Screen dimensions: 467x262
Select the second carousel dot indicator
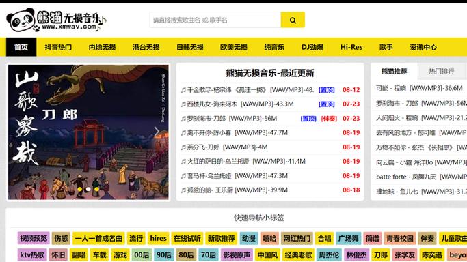coord(88,189)
